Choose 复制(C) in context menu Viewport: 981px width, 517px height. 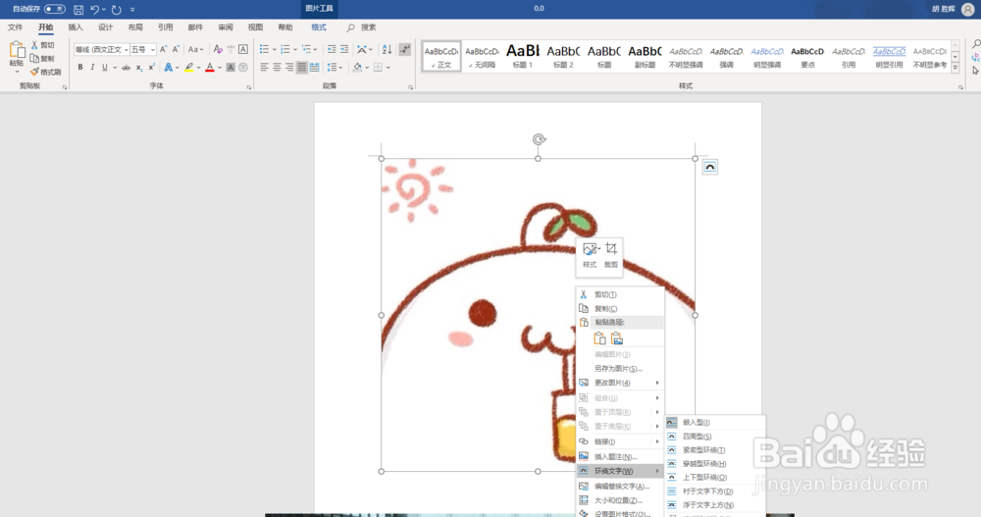coord(619,309)
